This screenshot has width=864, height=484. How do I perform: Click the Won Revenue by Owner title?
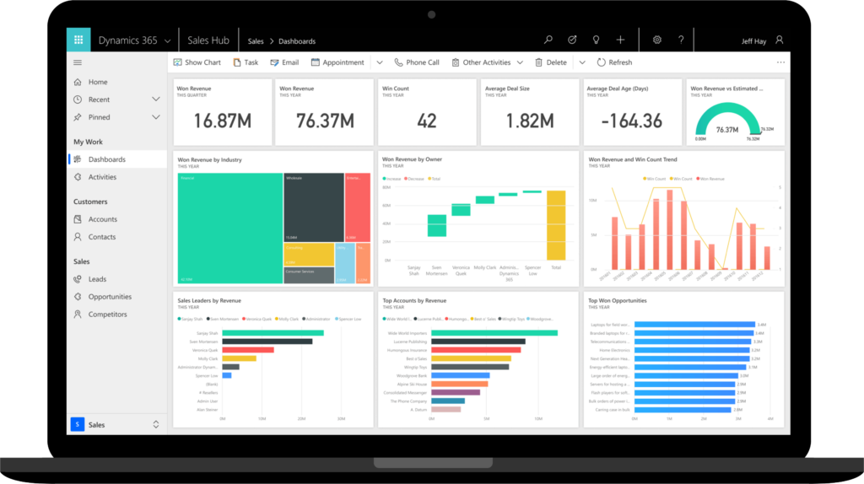click(412, 159)
